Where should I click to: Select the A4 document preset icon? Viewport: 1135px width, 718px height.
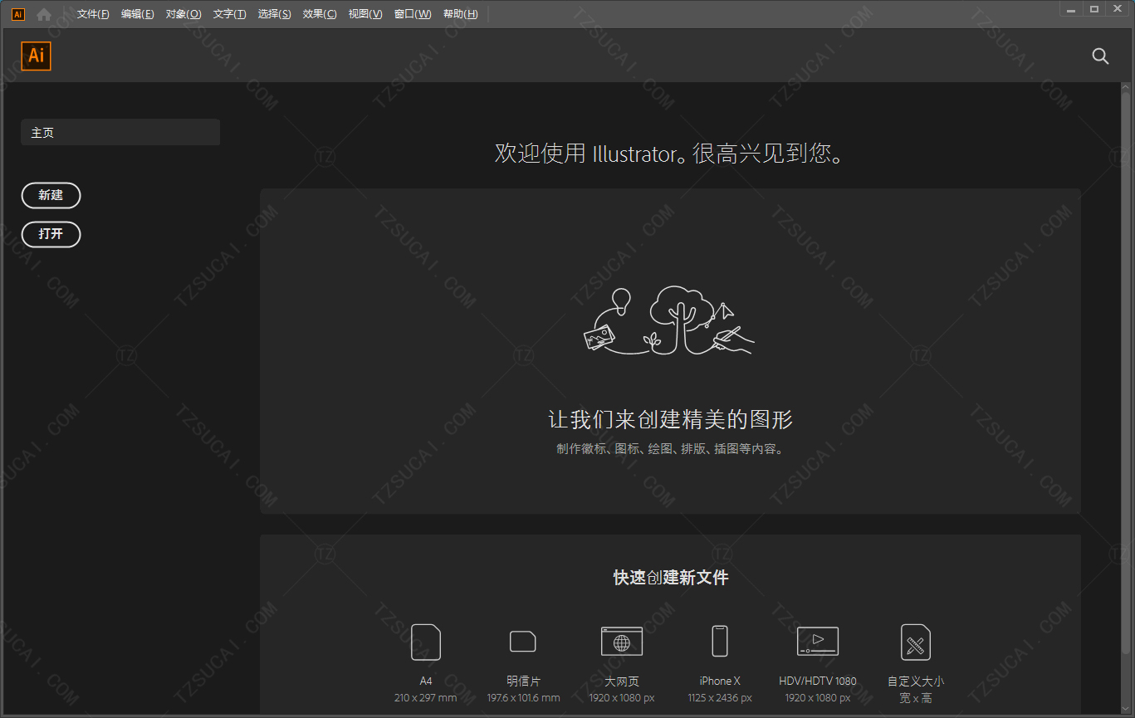426,642
